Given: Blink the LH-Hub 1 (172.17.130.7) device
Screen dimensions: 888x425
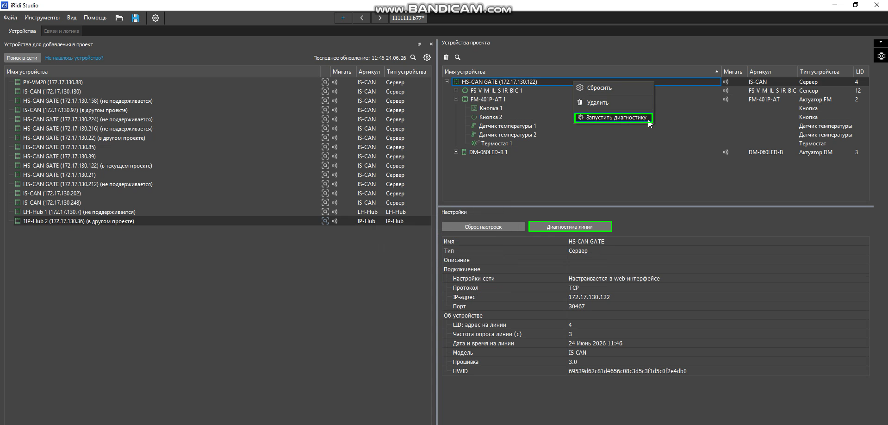Looking at the screenshot, I should pyautogui.click(x=335, y=212).
